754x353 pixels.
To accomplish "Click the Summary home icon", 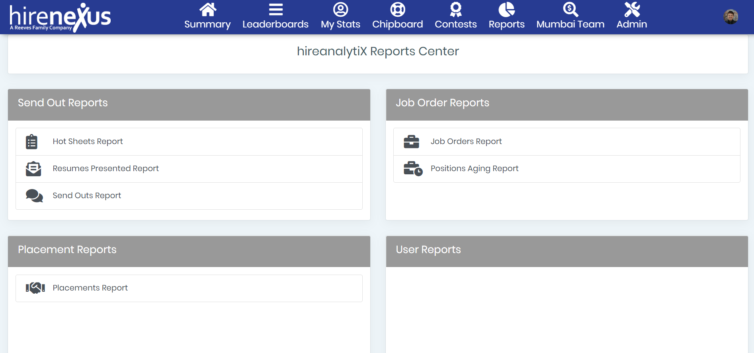I will [208, 9].
